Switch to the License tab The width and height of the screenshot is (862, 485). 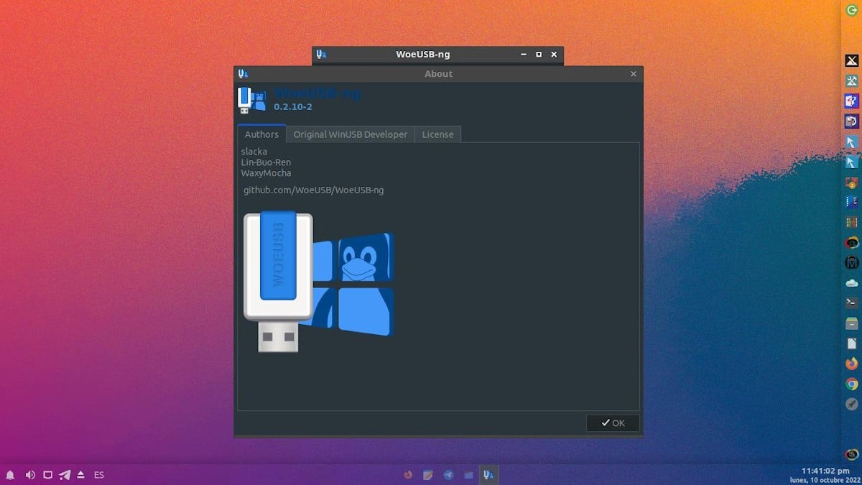[x=437, y=134]
